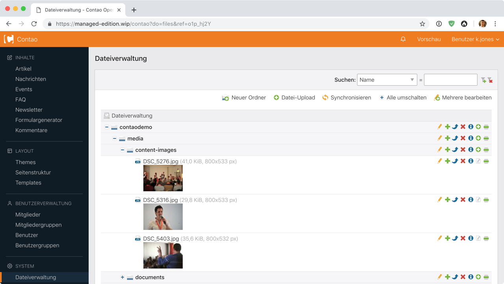504x284 pixels.
Task: Delete DSC_5276.jpg with the red X
Action: tap(463, 161)
